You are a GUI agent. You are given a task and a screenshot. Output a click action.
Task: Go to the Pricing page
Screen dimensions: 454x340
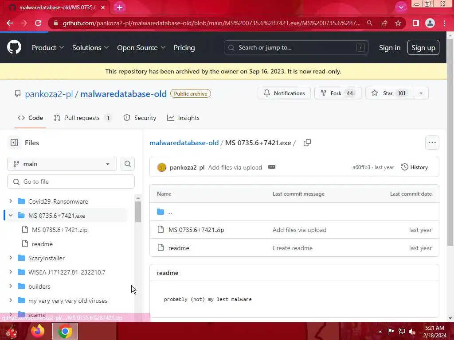click(x=184, y=47)
